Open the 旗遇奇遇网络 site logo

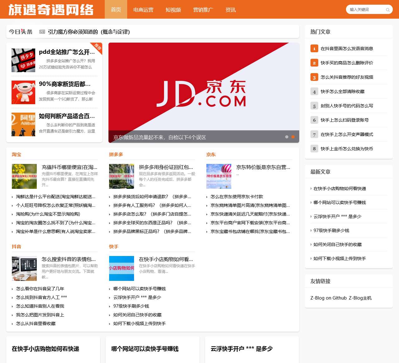pyautogui.click(x=51, y=10)
